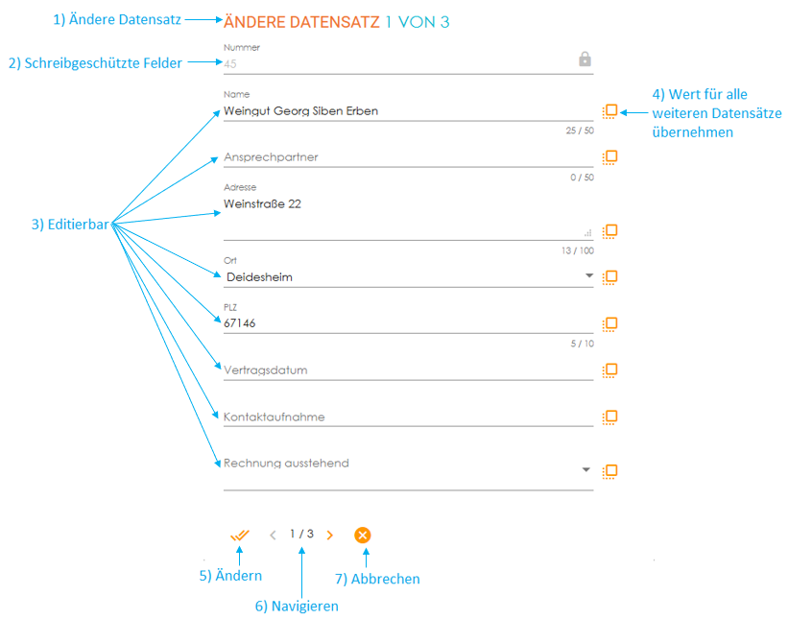
Task: Click the copy-to-all icon beside Kontaktaufnahme field
Action: coord(609,417)
